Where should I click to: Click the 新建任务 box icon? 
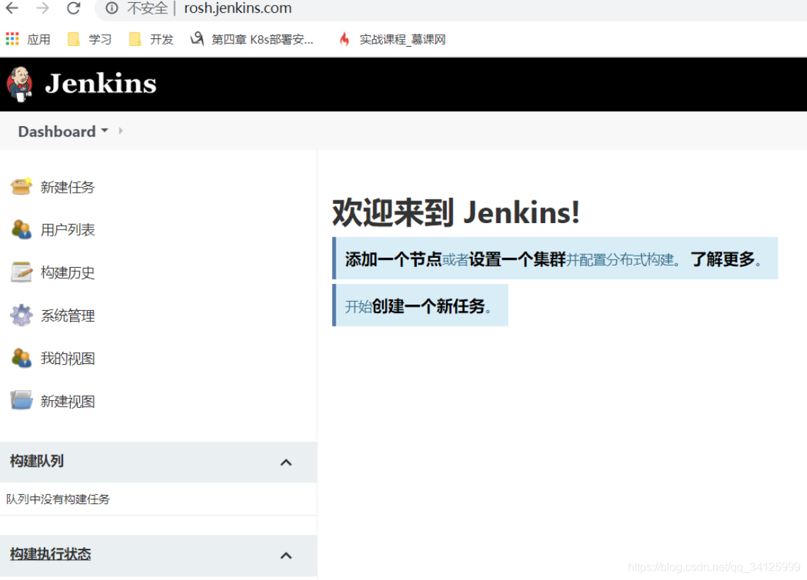click(21, 186)
